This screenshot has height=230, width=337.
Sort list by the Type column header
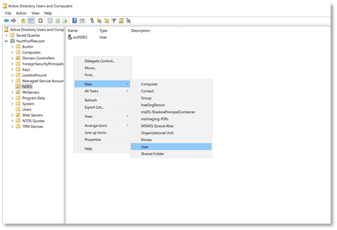(x=103, y=31)
